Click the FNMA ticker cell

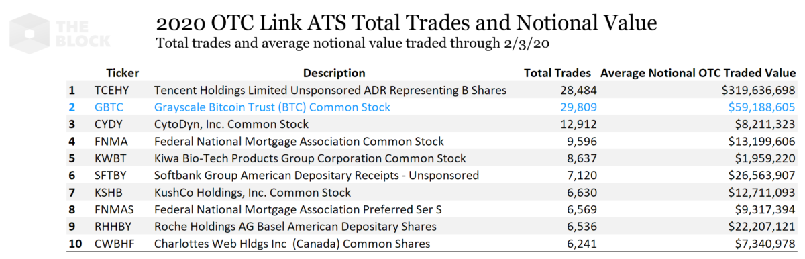(111, 141)
